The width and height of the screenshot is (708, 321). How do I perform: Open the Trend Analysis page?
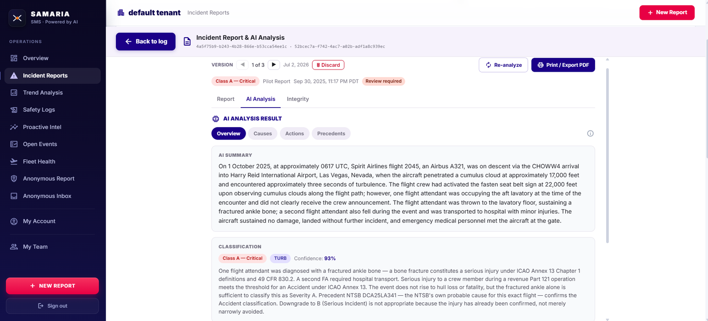(x=53, y=93)
